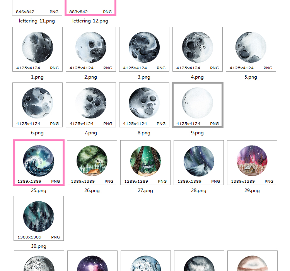290x271 pixels.
Task: Select the dark 3.png moon thumbnail
Action: click(x=144, y=49)
